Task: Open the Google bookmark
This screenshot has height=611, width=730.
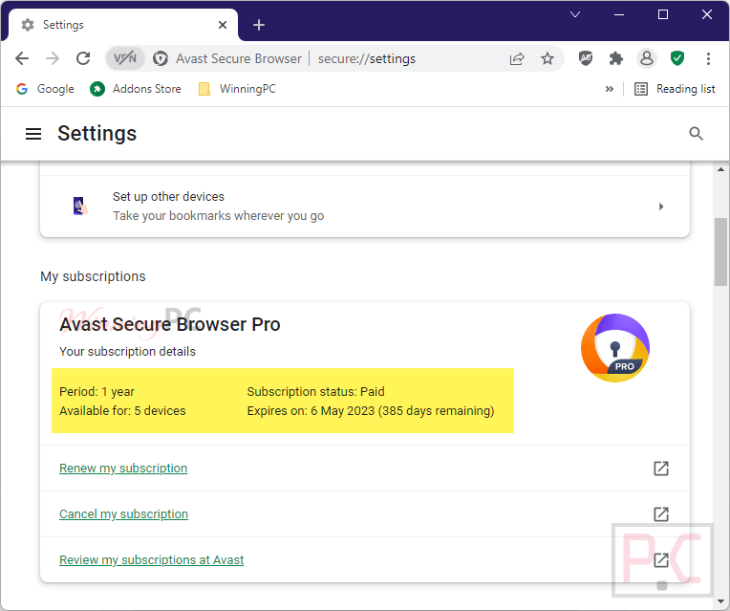Action: coord(45,89)
